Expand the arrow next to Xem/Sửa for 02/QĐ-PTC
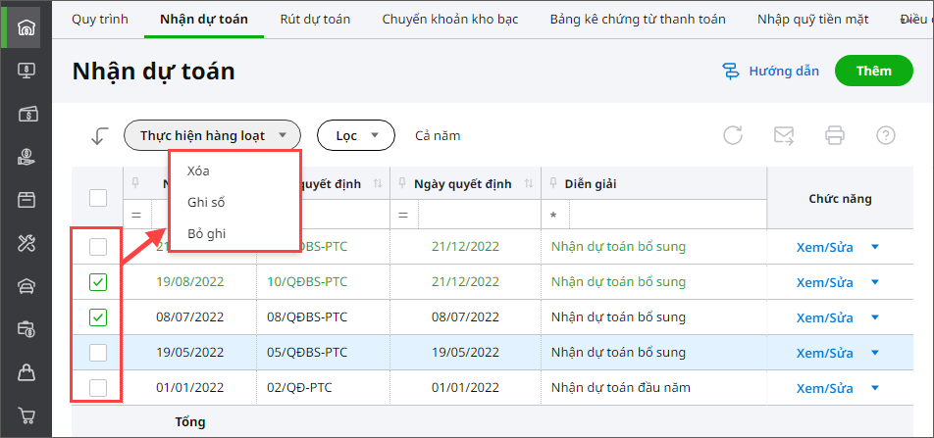This screenshot has width=934, height=438. click(875, 389)
